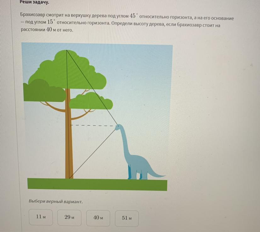
Task: Click the small foliage cluster on the right branch
Action: (91, 101)
